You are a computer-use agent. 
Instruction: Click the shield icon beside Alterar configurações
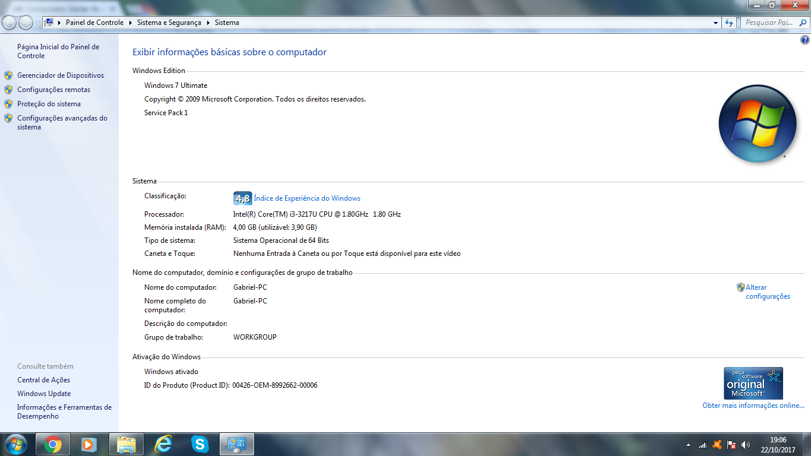pos(740,287)
